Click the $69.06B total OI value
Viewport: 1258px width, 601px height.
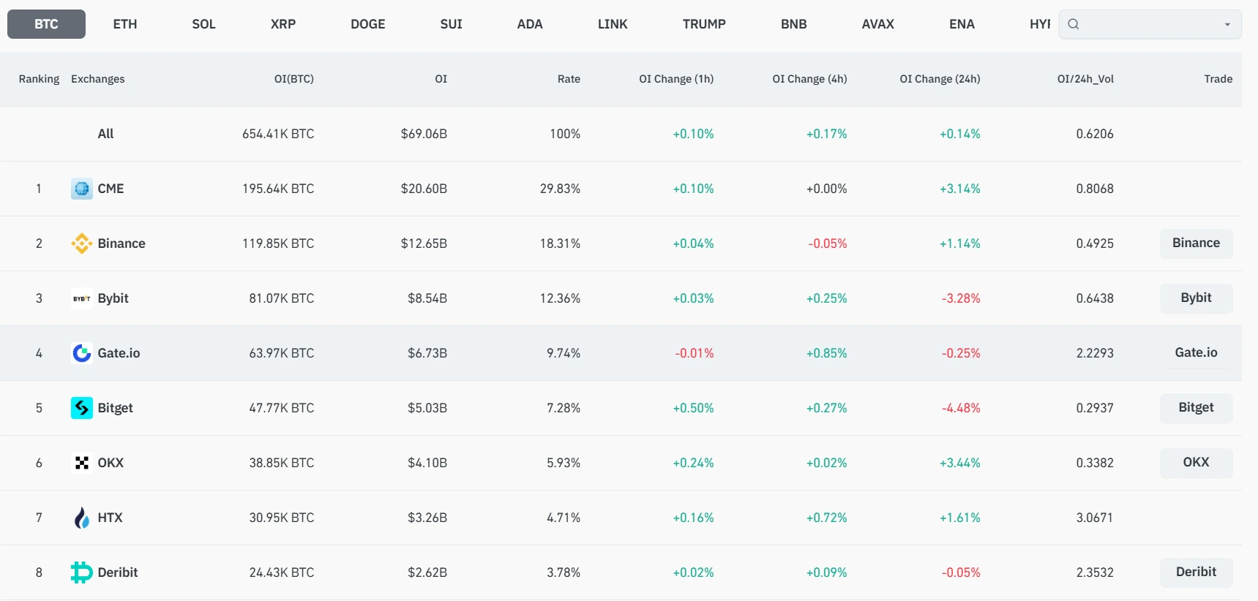pyautogui.click(x=424, y=134)
